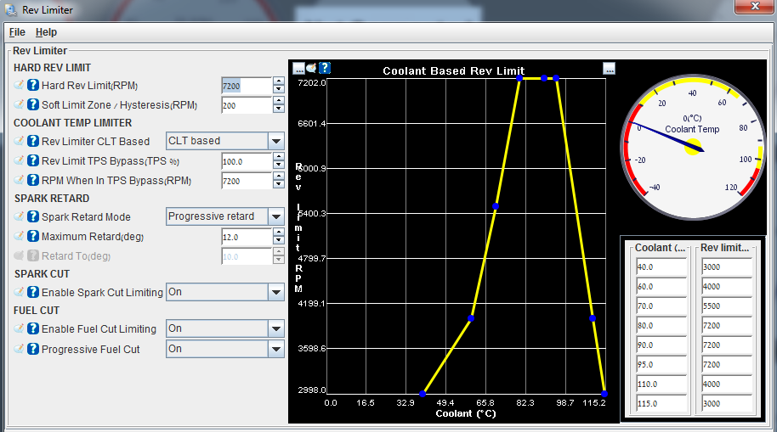
Task: Click the graph point at lower right curve end
Action: pos(604,394)
